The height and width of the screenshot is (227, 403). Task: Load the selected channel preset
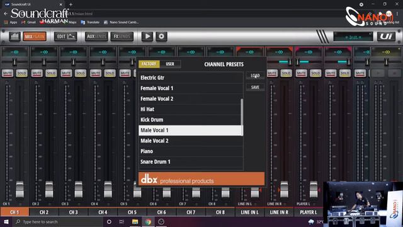[x=255, y=76]
